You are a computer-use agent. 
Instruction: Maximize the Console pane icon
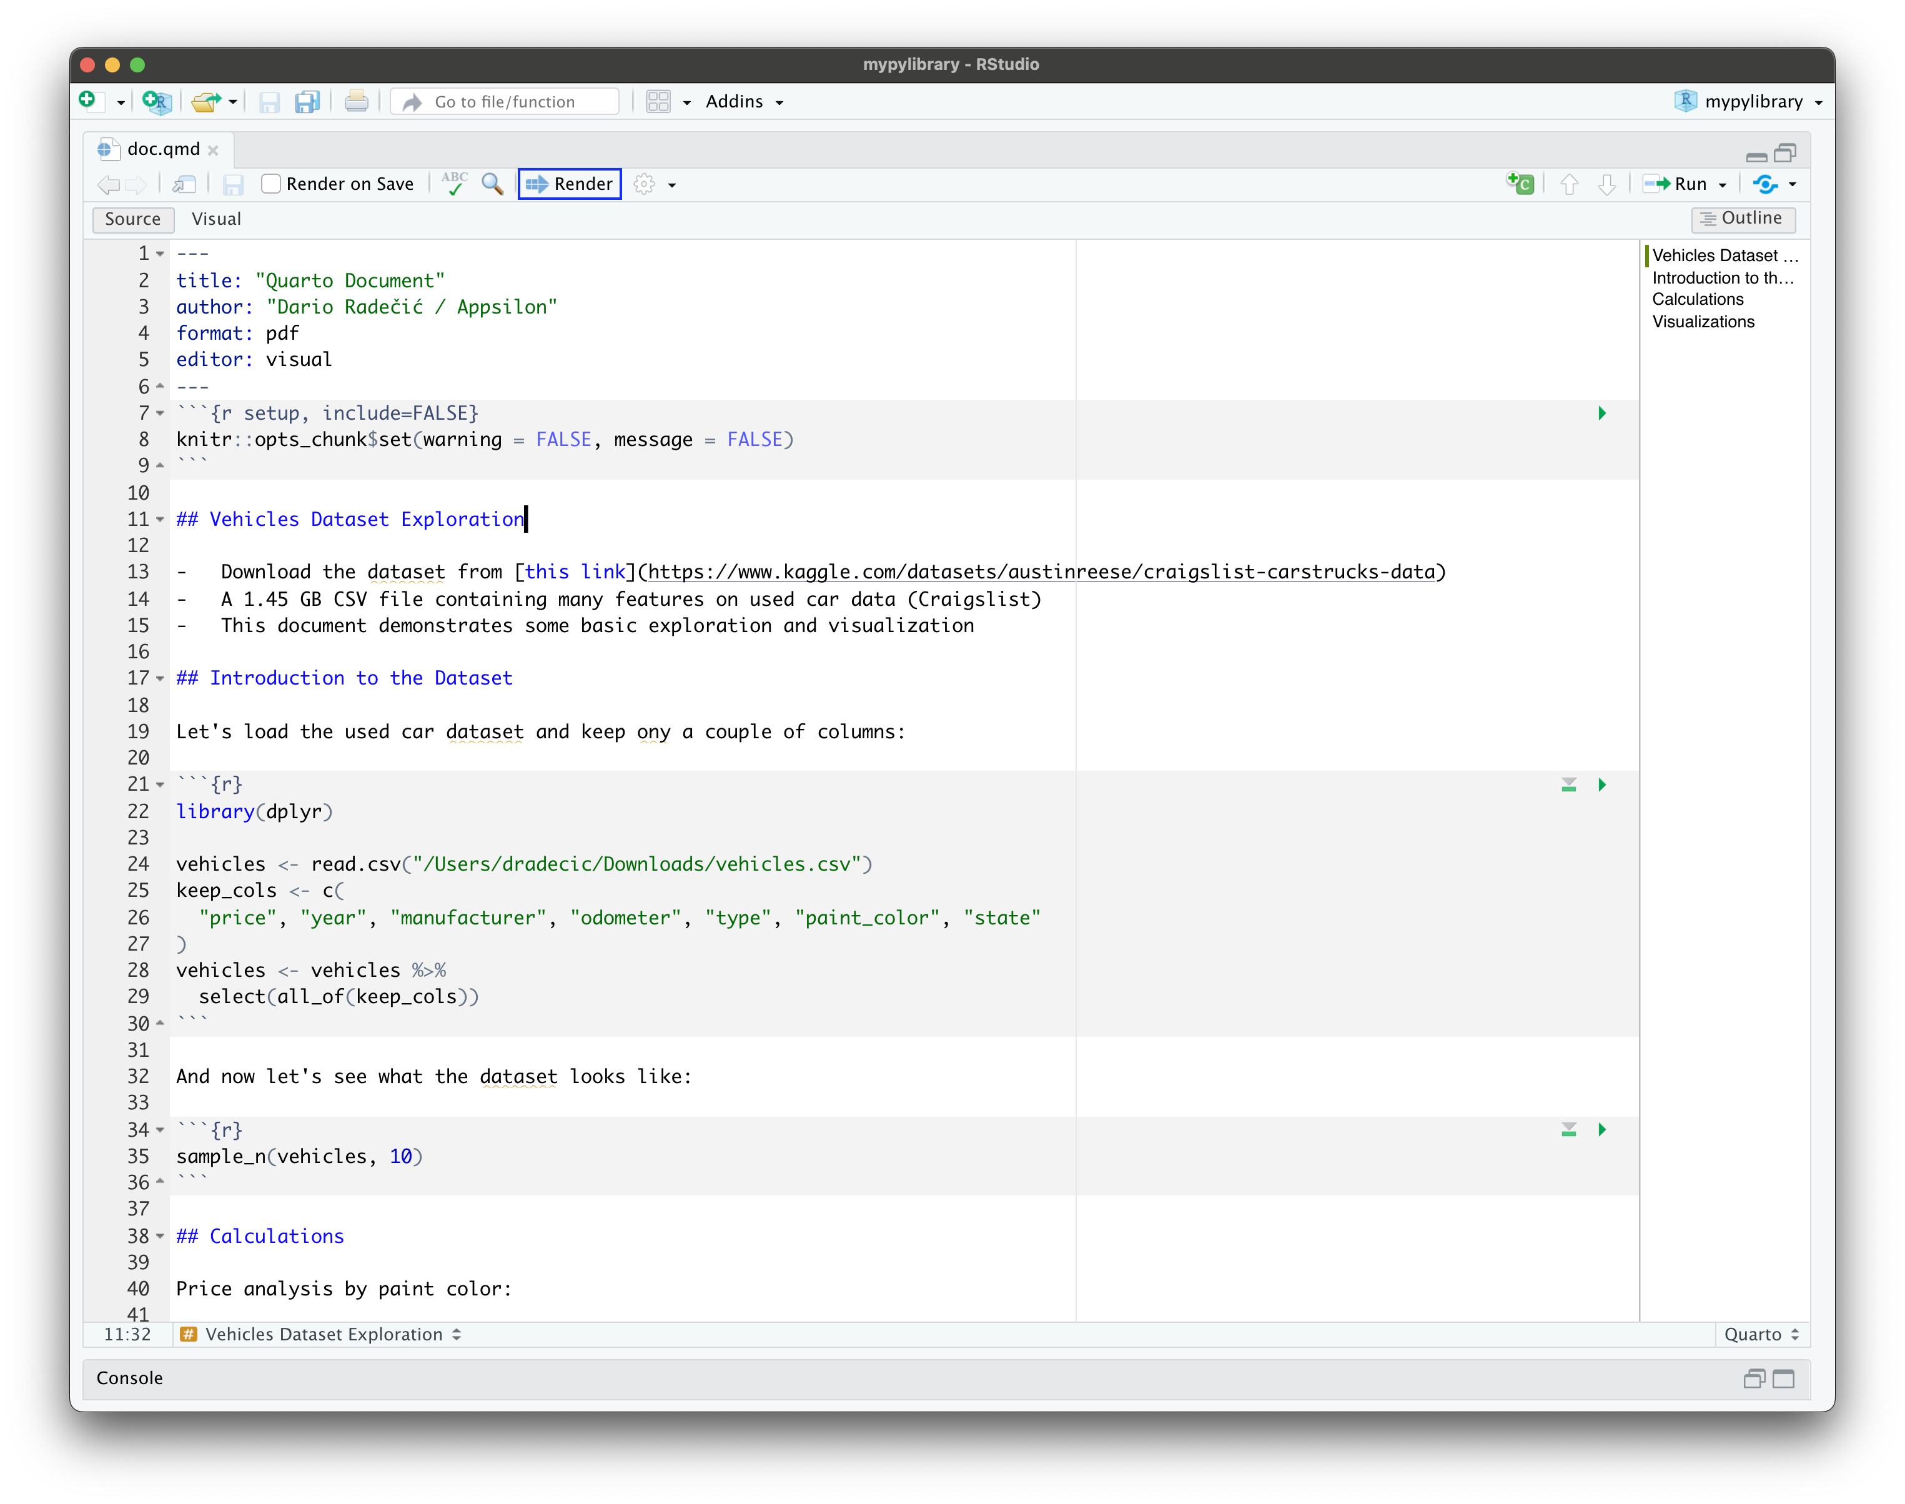[x=1784, y=1379]
